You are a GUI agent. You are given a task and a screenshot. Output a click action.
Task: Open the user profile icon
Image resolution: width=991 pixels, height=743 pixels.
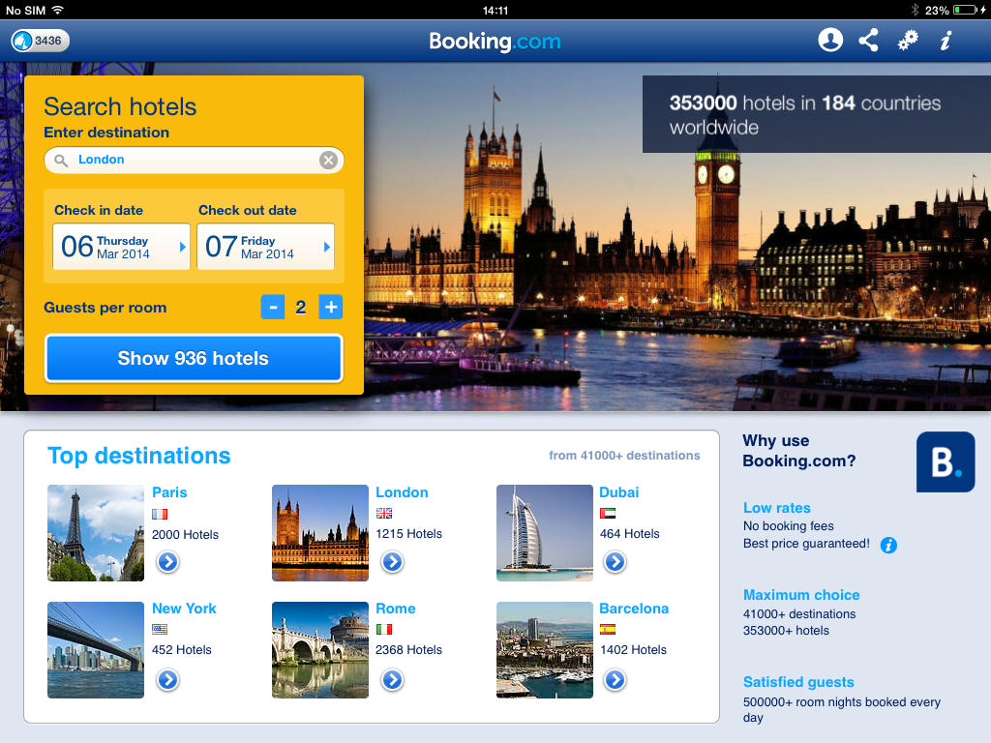(x=829, y=40)
